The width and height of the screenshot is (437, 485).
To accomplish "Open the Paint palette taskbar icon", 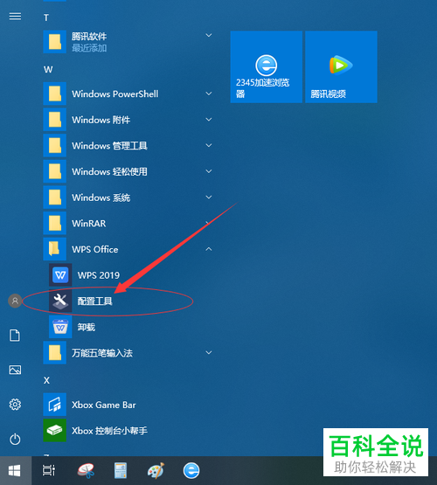I will point(156,470).
